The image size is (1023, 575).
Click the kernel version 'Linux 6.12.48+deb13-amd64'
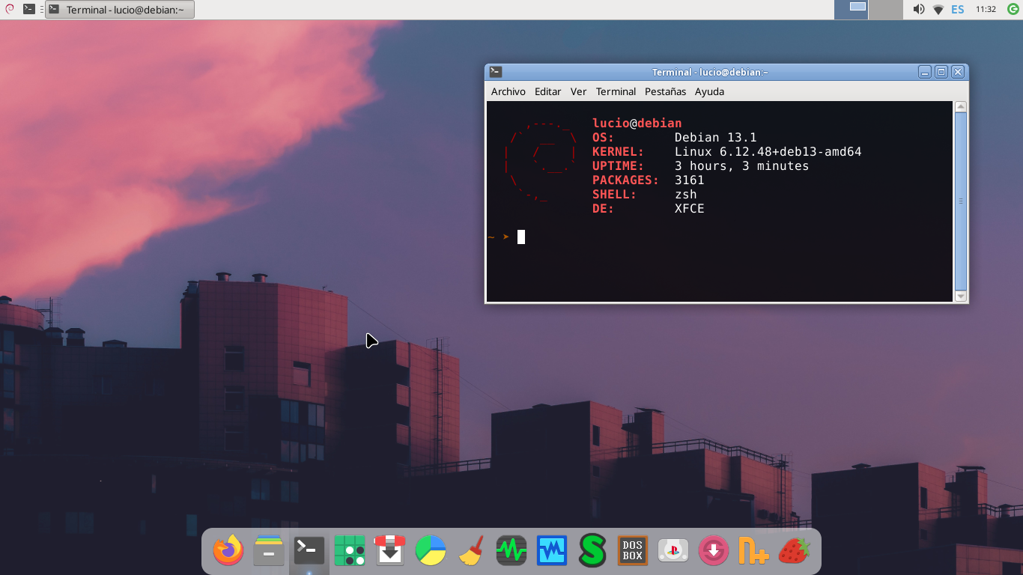pyautogui.click(x=768, y=151)
